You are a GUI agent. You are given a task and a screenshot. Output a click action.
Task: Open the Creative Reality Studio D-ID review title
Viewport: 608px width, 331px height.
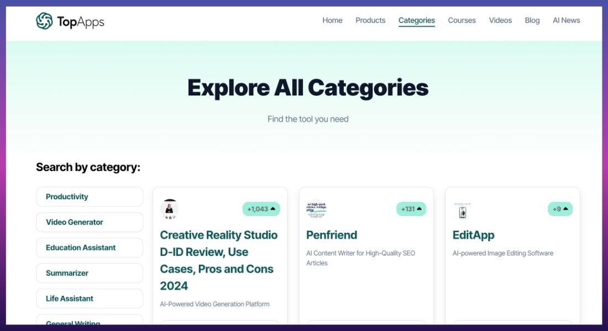219,260
